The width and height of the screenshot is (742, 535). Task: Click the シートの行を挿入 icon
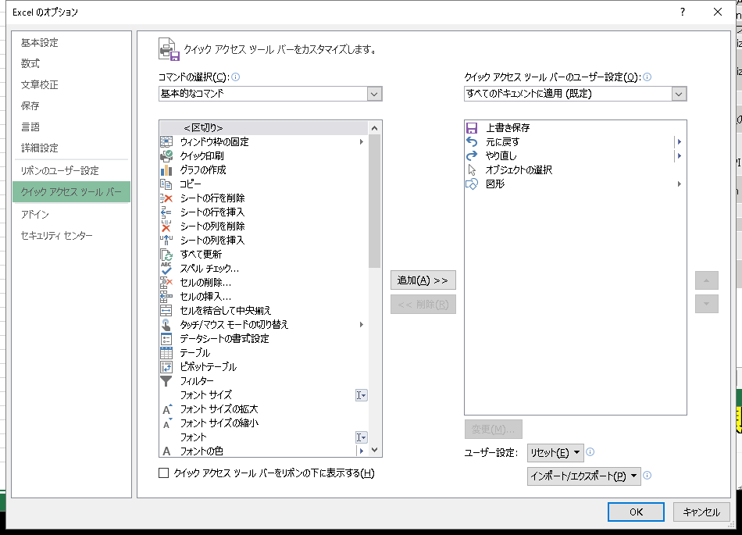click(x=166, y=212)
